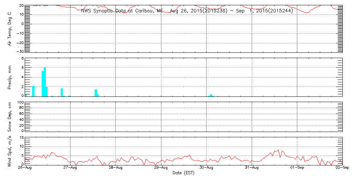Click the 'Snow Dep, cm' axis label

[x=10, y=117]
